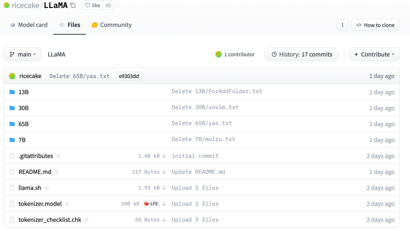This screenshot has height=231, width=410.
Task: Open ricecake profile in latest commit row
Action: click(30, 76)
